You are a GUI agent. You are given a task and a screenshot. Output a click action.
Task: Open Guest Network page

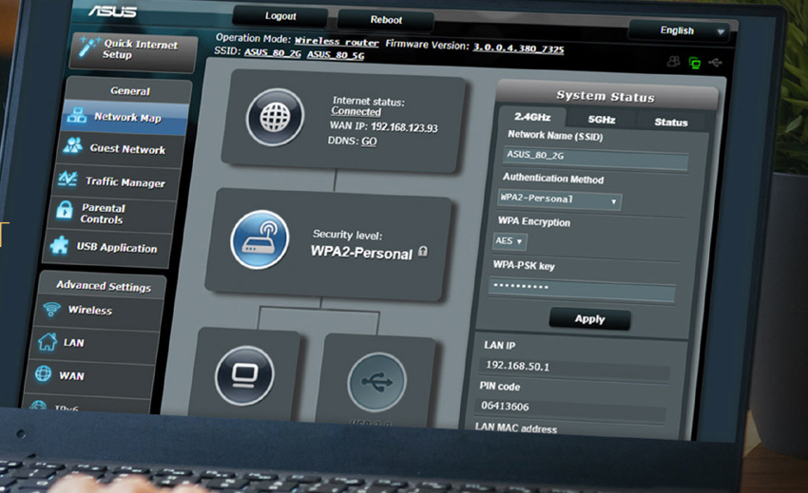coord(121,148)
